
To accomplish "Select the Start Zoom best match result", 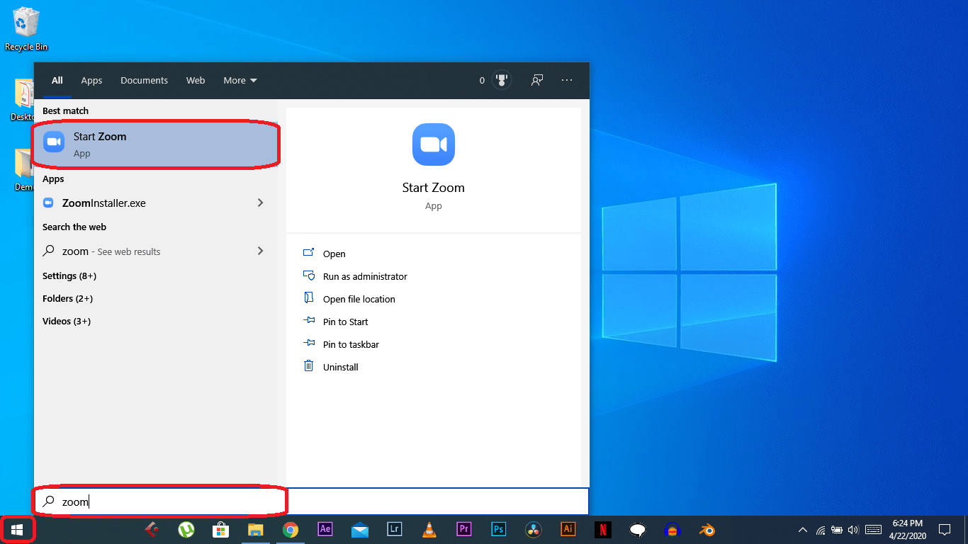I will tap(154, 144).
